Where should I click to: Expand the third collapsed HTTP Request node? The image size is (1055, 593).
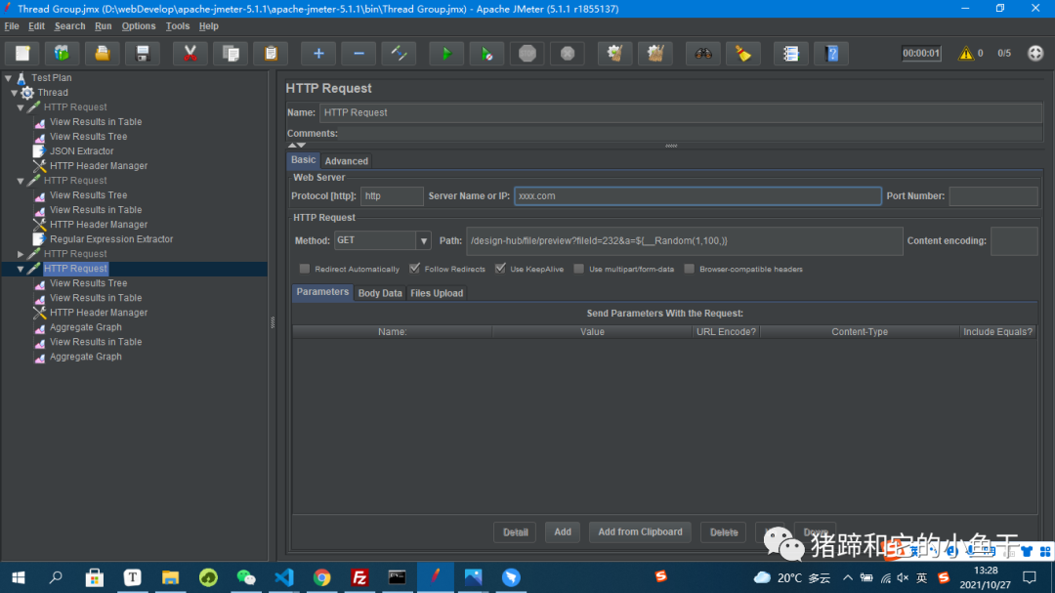(x=21, y=254)
